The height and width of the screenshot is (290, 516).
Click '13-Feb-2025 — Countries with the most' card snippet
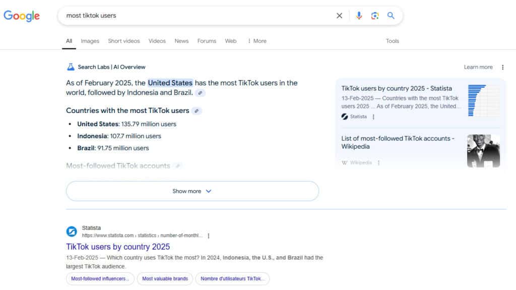tap(401, 102)
